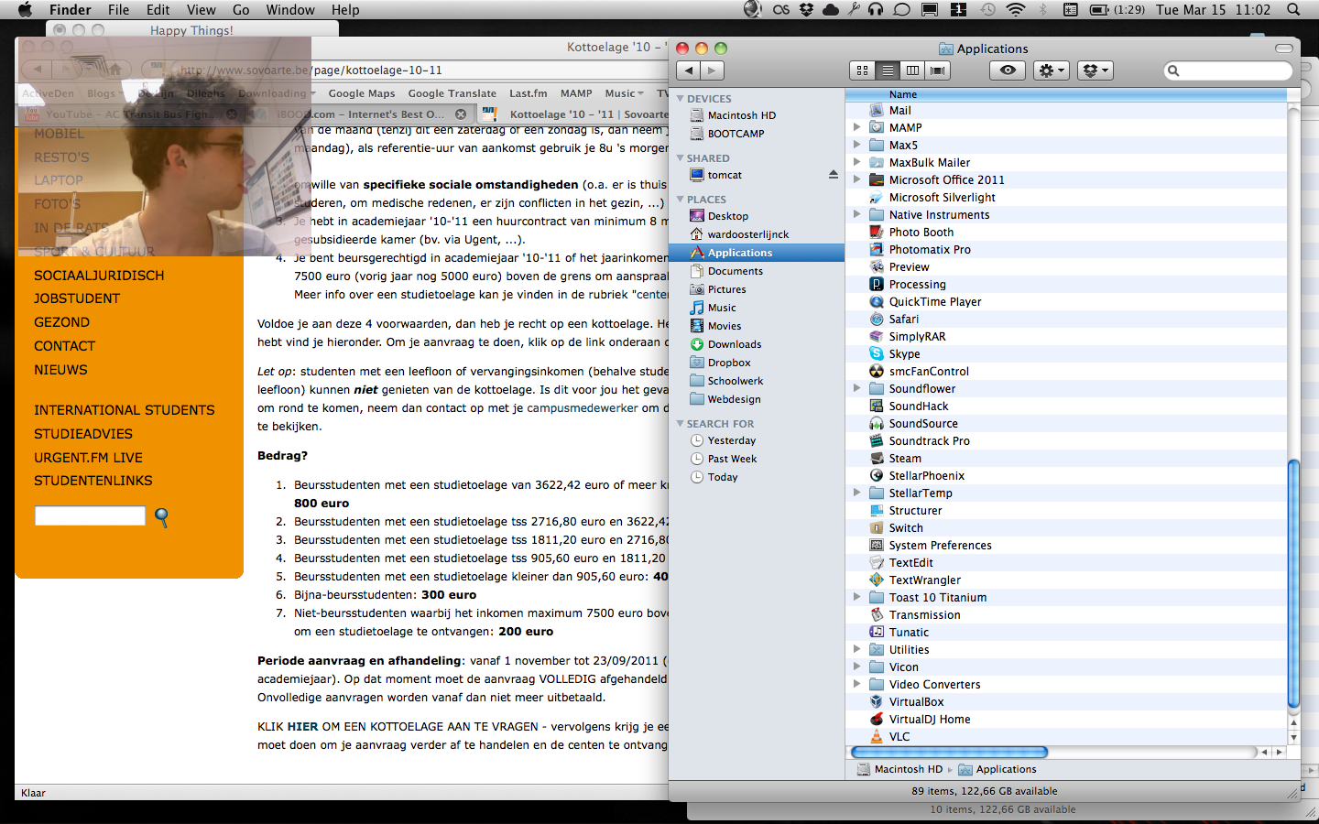Select icon view in Finder toolbar

[862, 70]
